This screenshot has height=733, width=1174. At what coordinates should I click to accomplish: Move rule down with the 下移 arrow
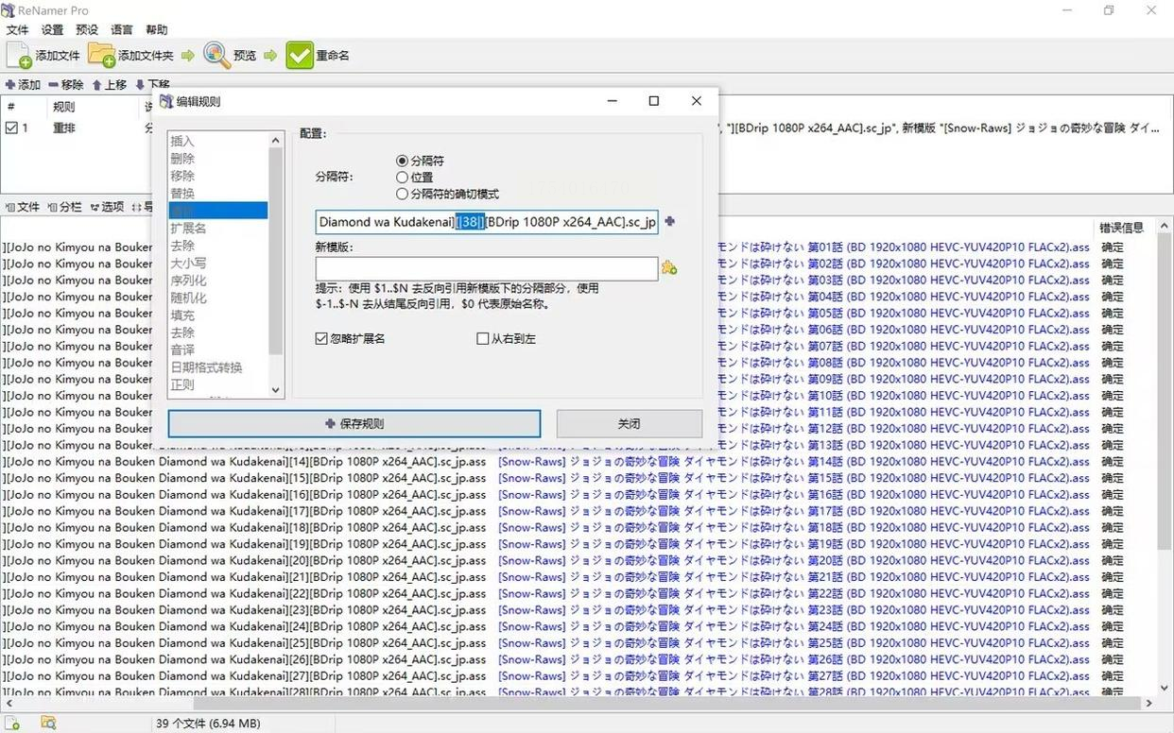coord(152,85)
